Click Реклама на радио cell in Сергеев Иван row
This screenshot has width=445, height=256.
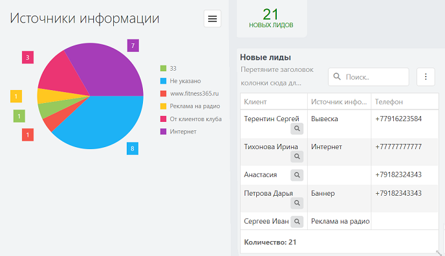(x=339, y=221)
